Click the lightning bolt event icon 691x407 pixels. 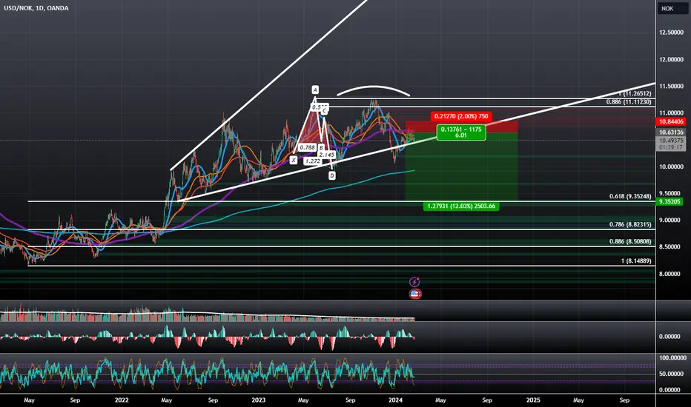[414, 282]
